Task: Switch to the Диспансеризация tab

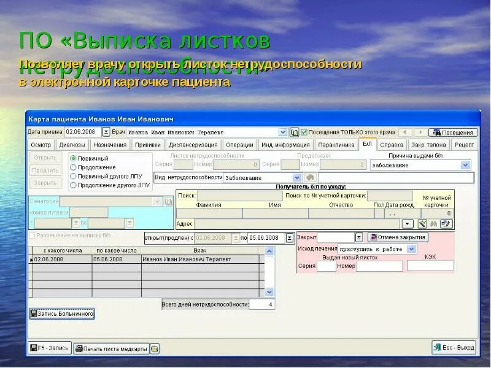Action: coord(193,145)
